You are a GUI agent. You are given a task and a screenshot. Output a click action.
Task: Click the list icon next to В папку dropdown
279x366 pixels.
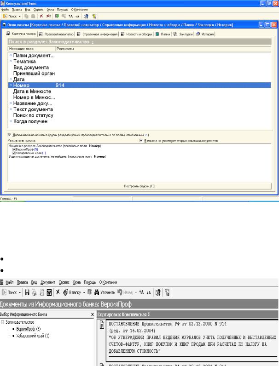pos(89,292)
